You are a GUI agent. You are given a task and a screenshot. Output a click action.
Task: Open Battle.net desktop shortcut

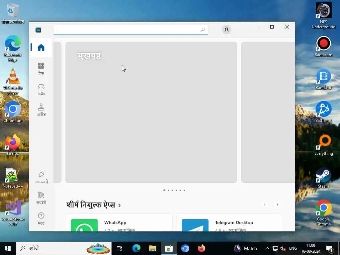click(323, 112)
